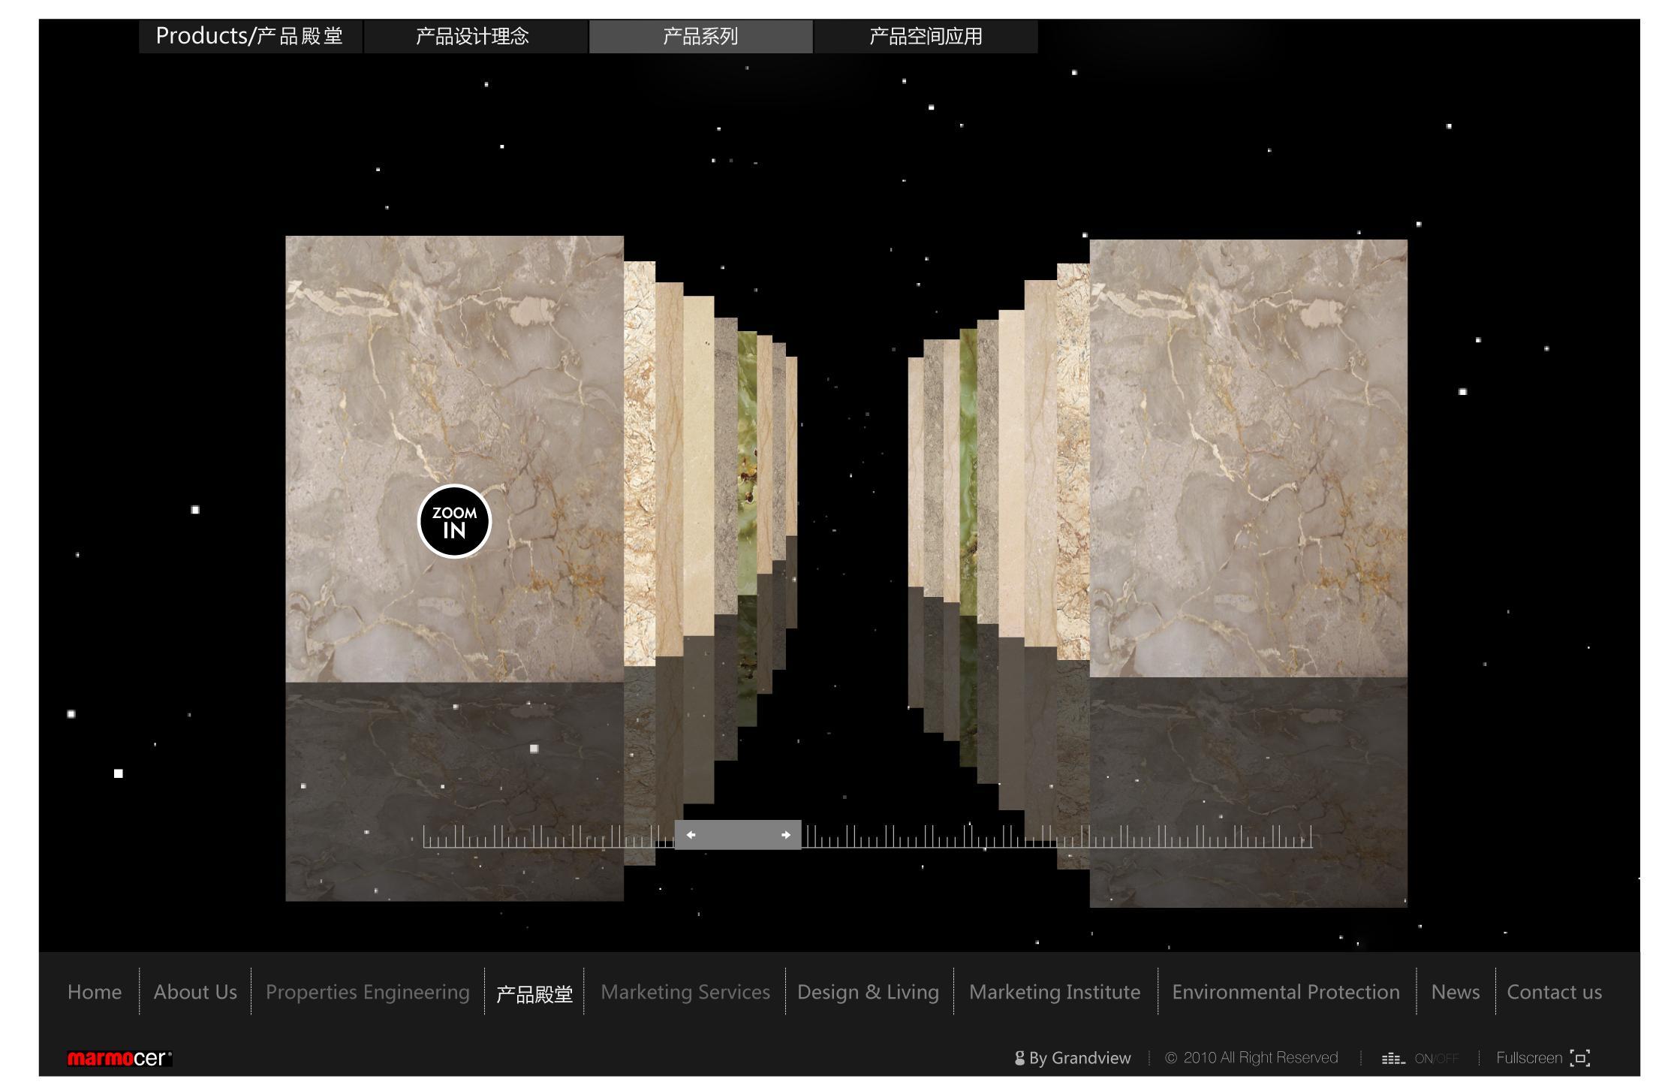Open the News page
This screenshot has height=1088, width=1674.
pos(1455,992)
